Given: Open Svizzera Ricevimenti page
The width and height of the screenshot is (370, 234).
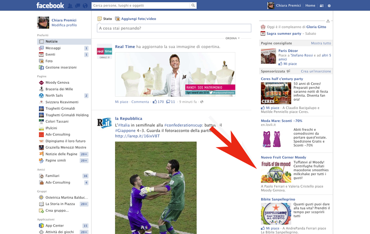Looking at the screenshot, I should pyautogui.click(x=62, y=102).
